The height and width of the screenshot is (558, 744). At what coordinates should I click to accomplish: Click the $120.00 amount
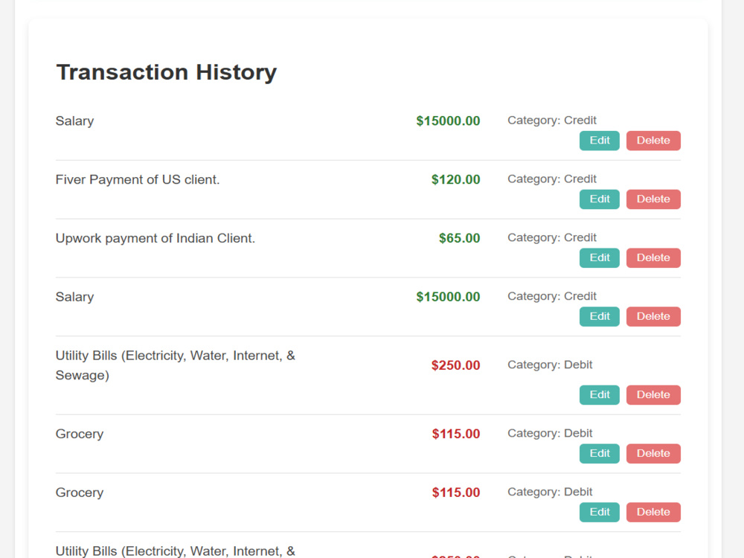coord(455,179)
